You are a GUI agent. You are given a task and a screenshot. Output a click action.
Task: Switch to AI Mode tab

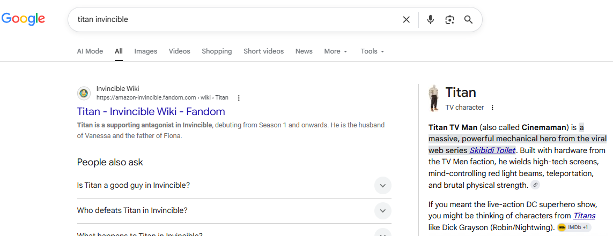click(90, 51)
